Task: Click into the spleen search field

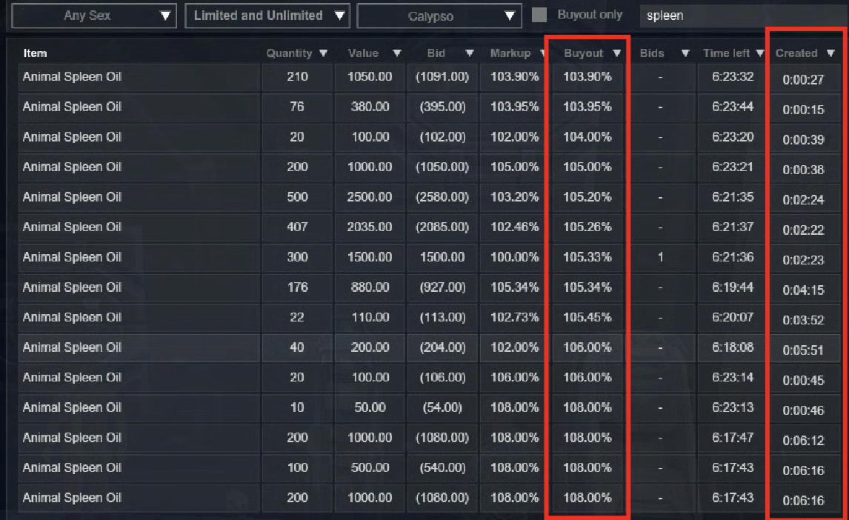Action: point(741,16)
